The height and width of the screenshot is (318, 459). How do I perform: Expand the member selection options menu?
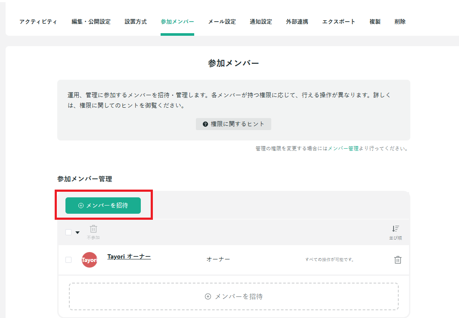78,232
